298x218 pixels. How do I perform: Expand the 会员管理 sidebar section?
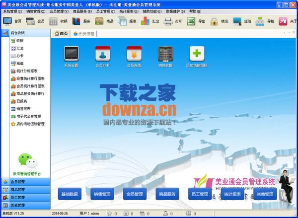(26, 182)
